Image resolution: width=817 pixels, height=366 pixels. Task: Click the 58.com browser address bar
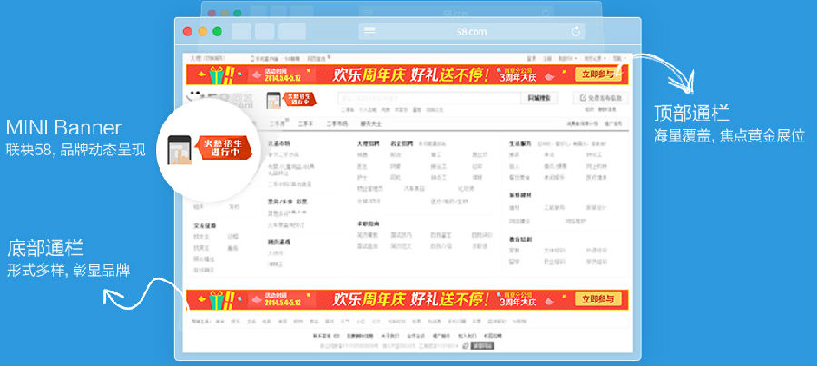[470, 32]
